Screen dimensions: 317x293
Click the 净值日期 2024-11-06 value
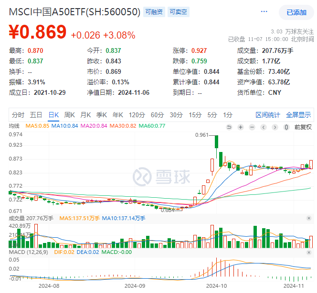point(134,92)
